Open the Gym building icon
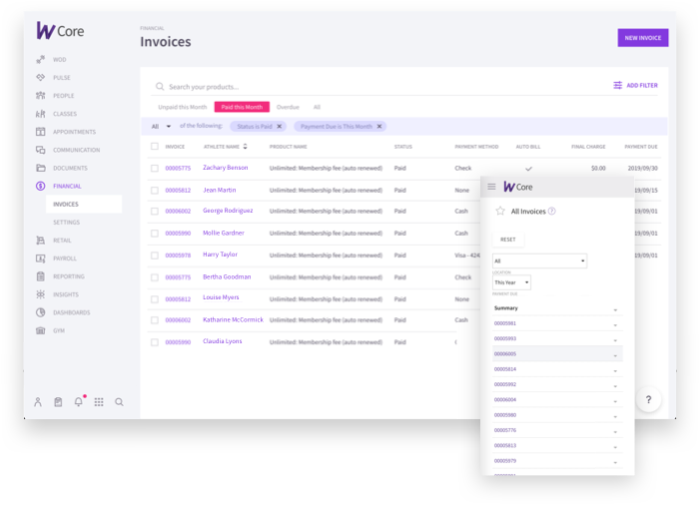The height and width of the screenshot is (507, 699). tap(41, 330)
